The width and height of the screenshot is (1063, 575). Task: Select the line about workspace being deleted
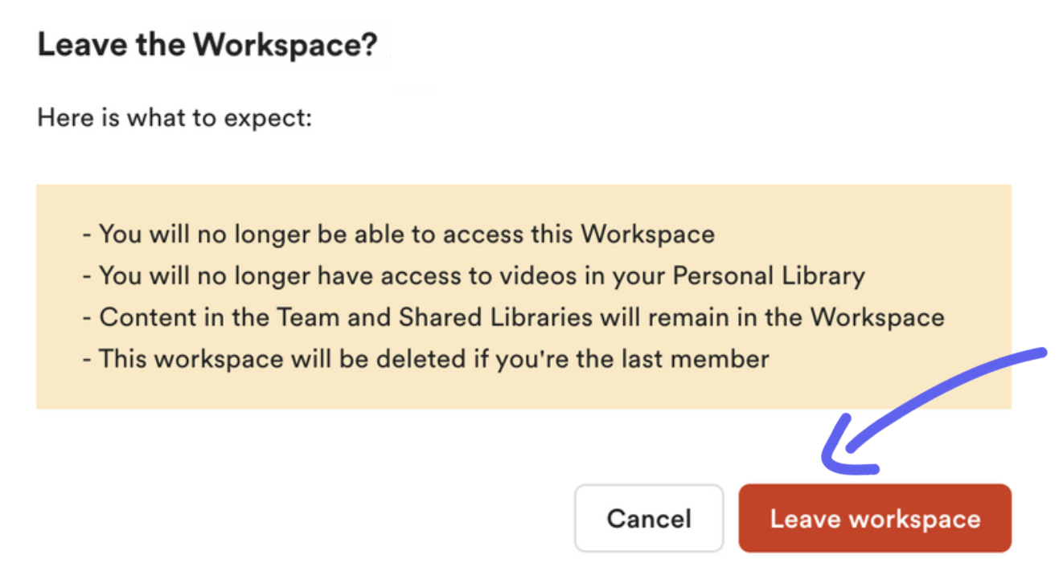(426, 359)
